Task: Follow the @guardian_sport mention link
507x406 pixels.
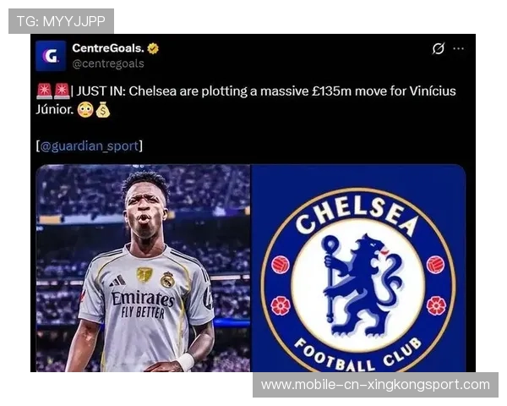Action: click(90, 146)
